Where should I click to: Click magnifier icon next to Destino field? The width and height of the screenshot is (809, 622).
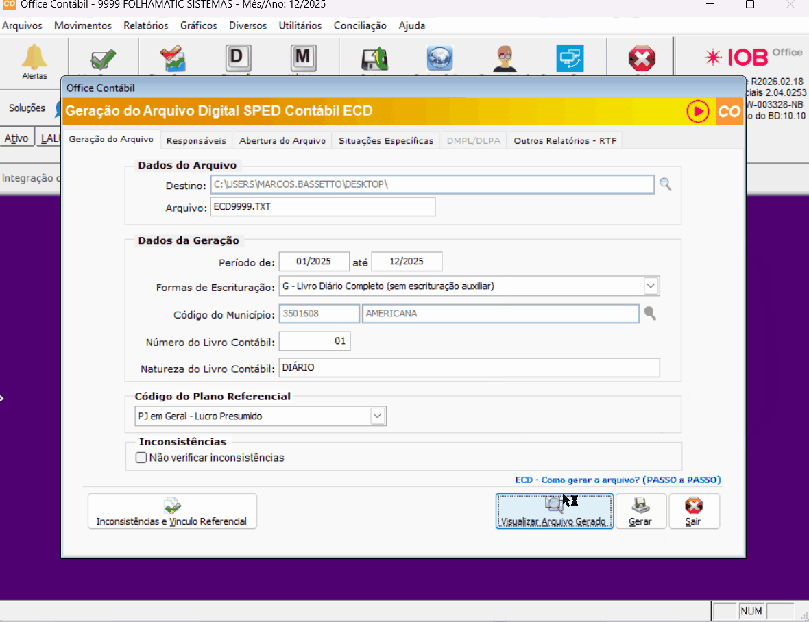(x=665, y=184)
